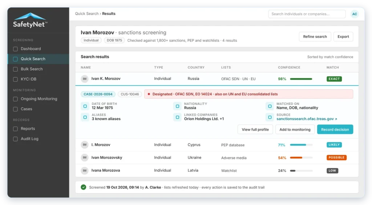The width and height of the screenshot is (372, 205).
Task: Click the 3 known aliases value
Action: pyautogui.click(x=106, y=119)
